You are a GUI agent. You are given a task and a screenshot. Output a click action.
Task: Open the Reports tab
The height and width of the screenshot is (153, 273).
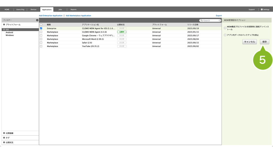[73, 10]
